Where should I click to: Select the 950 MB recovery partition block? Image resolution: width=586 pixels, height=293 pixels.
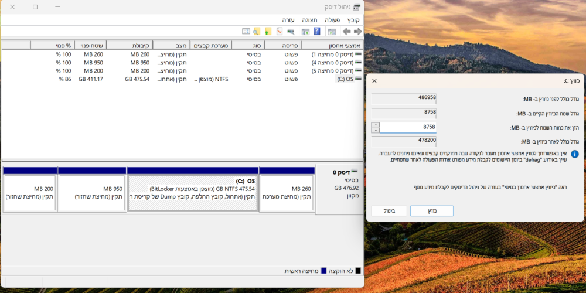point(92,190)
